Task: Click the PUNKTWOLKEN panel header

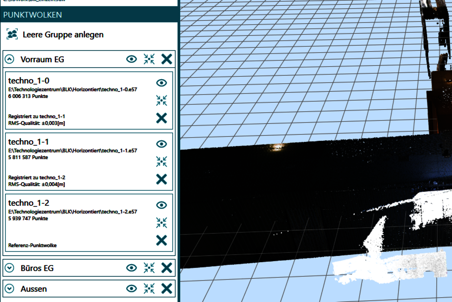Action: [89, 15]
